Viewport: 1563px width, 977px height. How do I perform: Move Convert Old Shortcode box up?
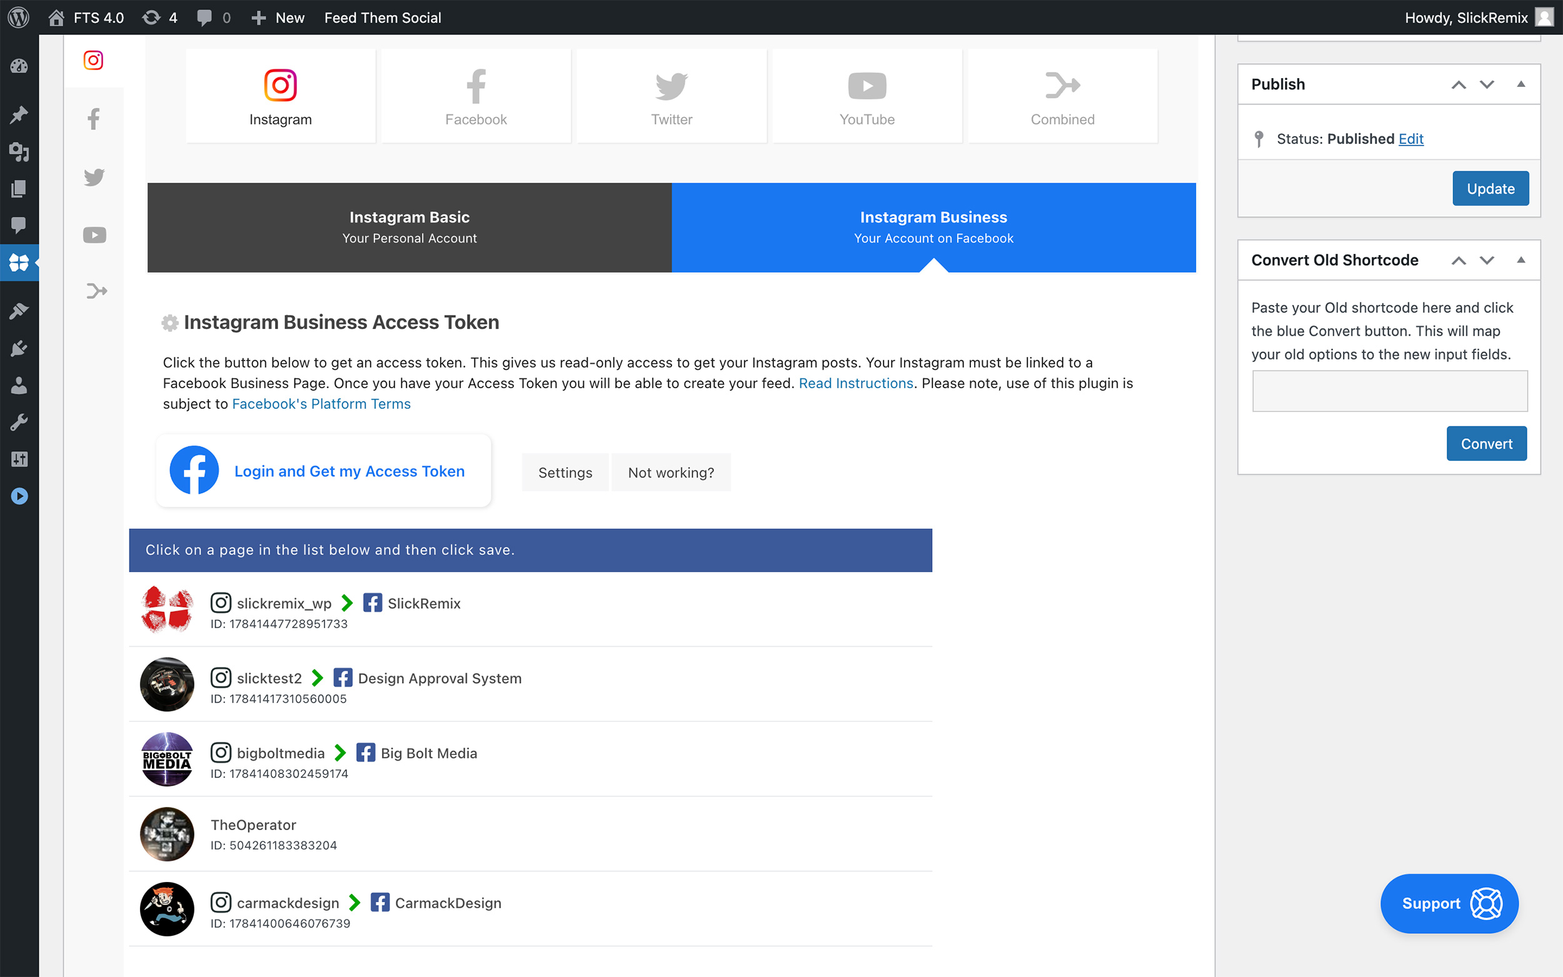(x=1459, y=261)
